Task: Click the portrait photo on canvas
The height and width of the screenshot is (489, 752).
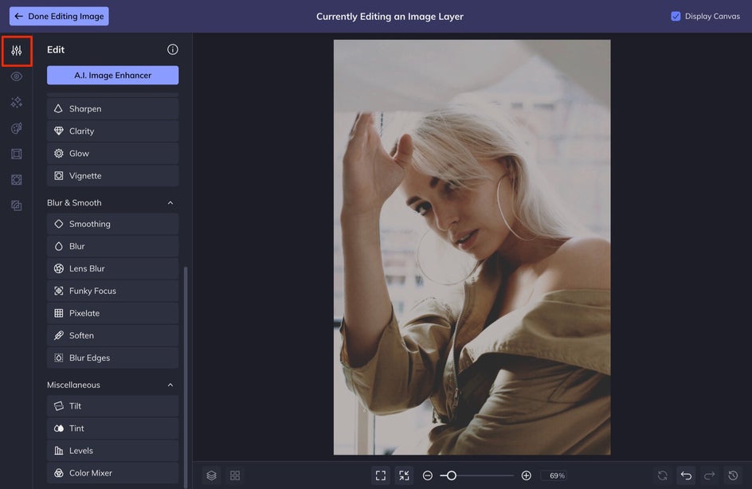Action: (472, 247)
